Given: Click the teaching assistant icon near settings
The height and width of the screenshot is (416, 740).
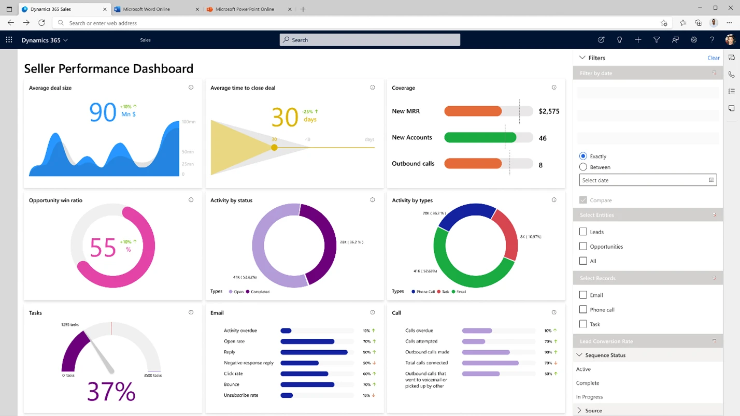Looking at the screenshot, I should (675, 40).
